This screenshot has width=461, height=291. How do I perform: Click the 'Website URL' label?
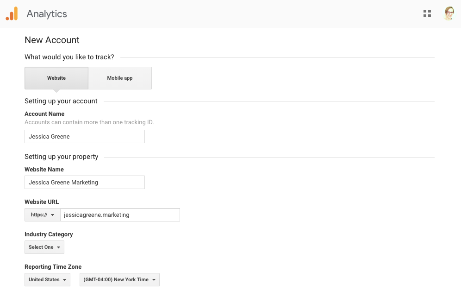point(42,202)
